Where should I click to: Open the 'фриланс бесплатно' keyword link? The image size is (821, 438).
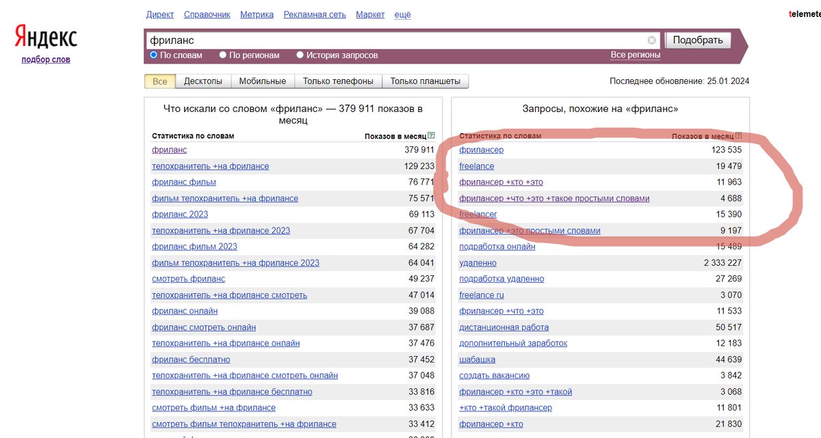point(191,359)
